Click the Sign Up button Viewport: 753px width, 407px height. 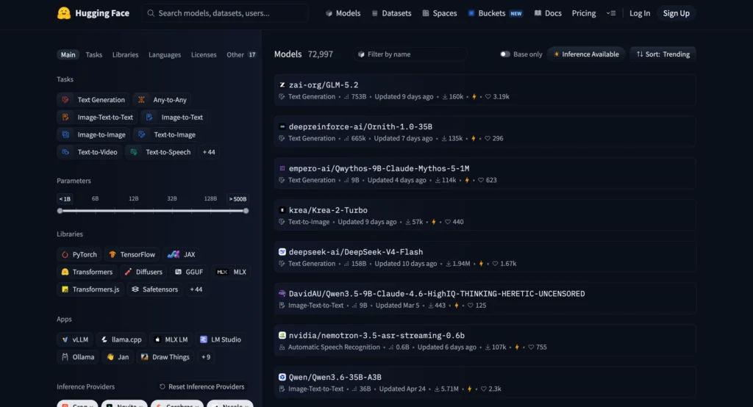pos(677,13)
